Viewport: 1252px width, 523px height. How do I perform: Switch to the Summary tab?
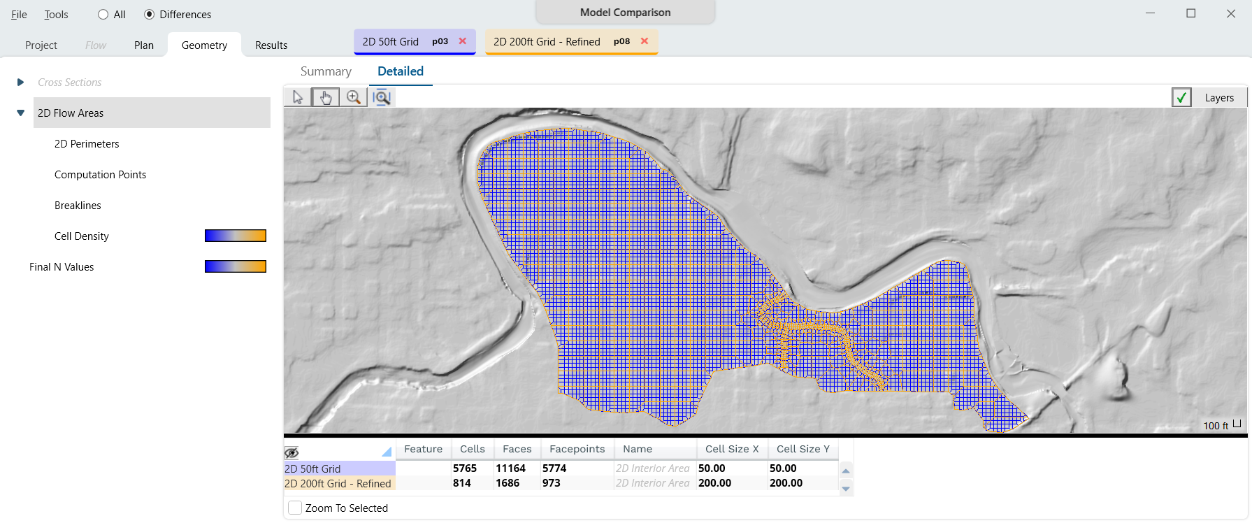(x=326, y=71)
